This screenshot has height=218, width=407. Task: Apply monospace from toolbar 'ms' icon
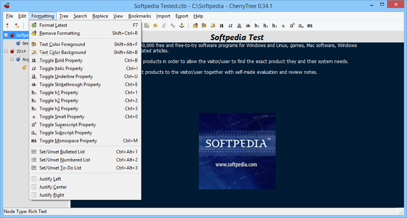click(x=310, y=25)
